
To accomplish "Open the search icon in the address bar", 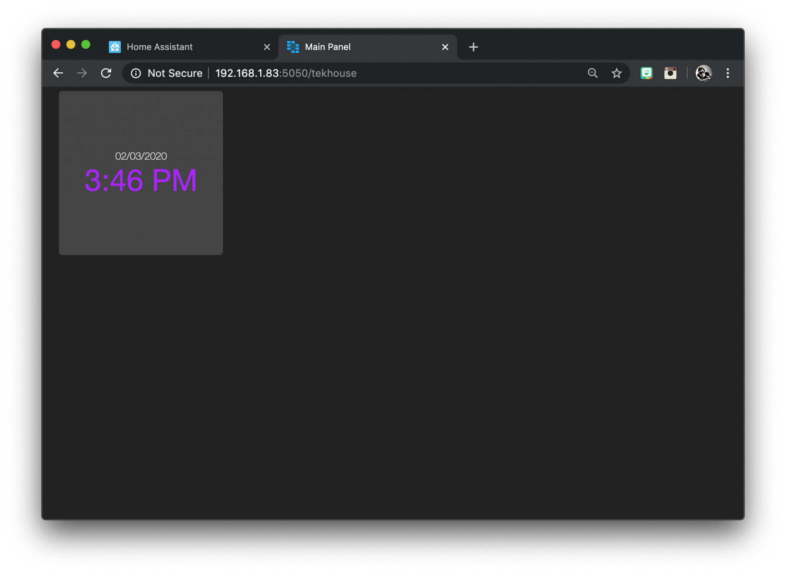I will tap(592, 73).
